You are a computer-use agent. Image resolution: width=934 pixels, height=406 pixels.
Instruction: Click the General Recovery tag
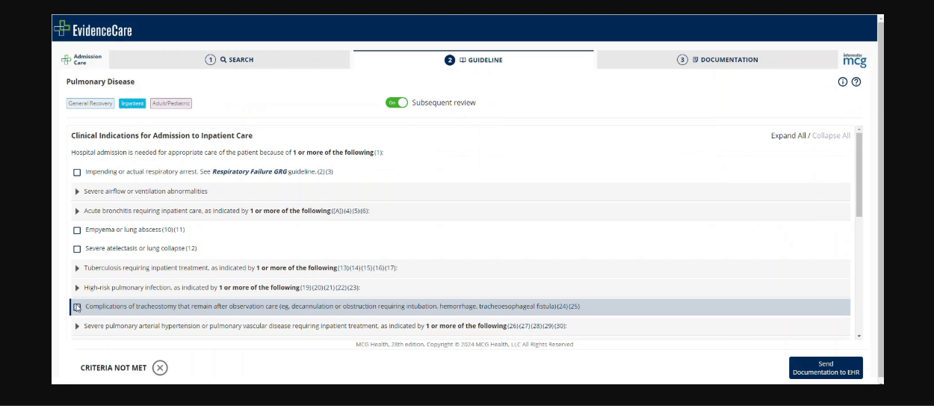click(90, 103)
